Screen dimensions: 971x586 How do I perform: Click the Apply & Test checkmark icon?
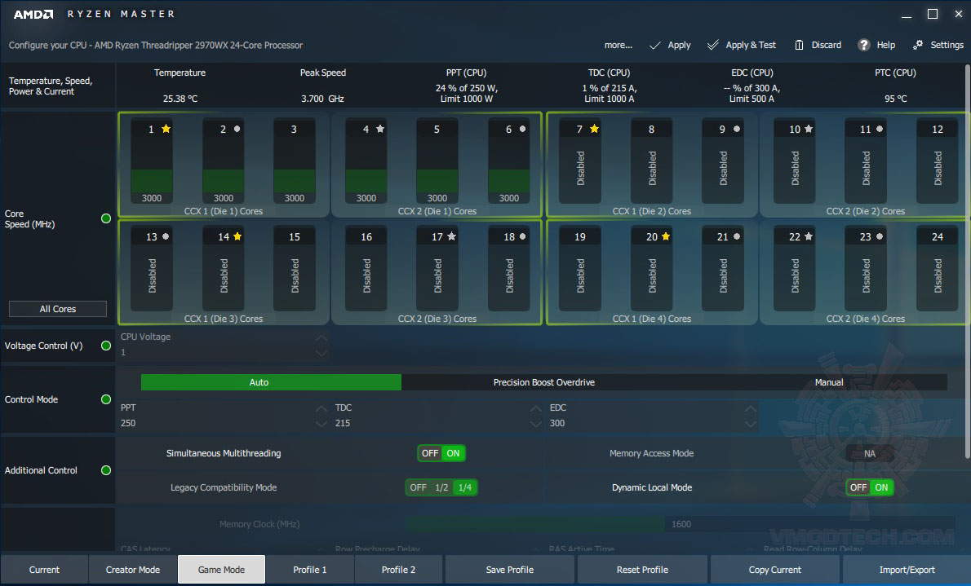pos(713,45)
